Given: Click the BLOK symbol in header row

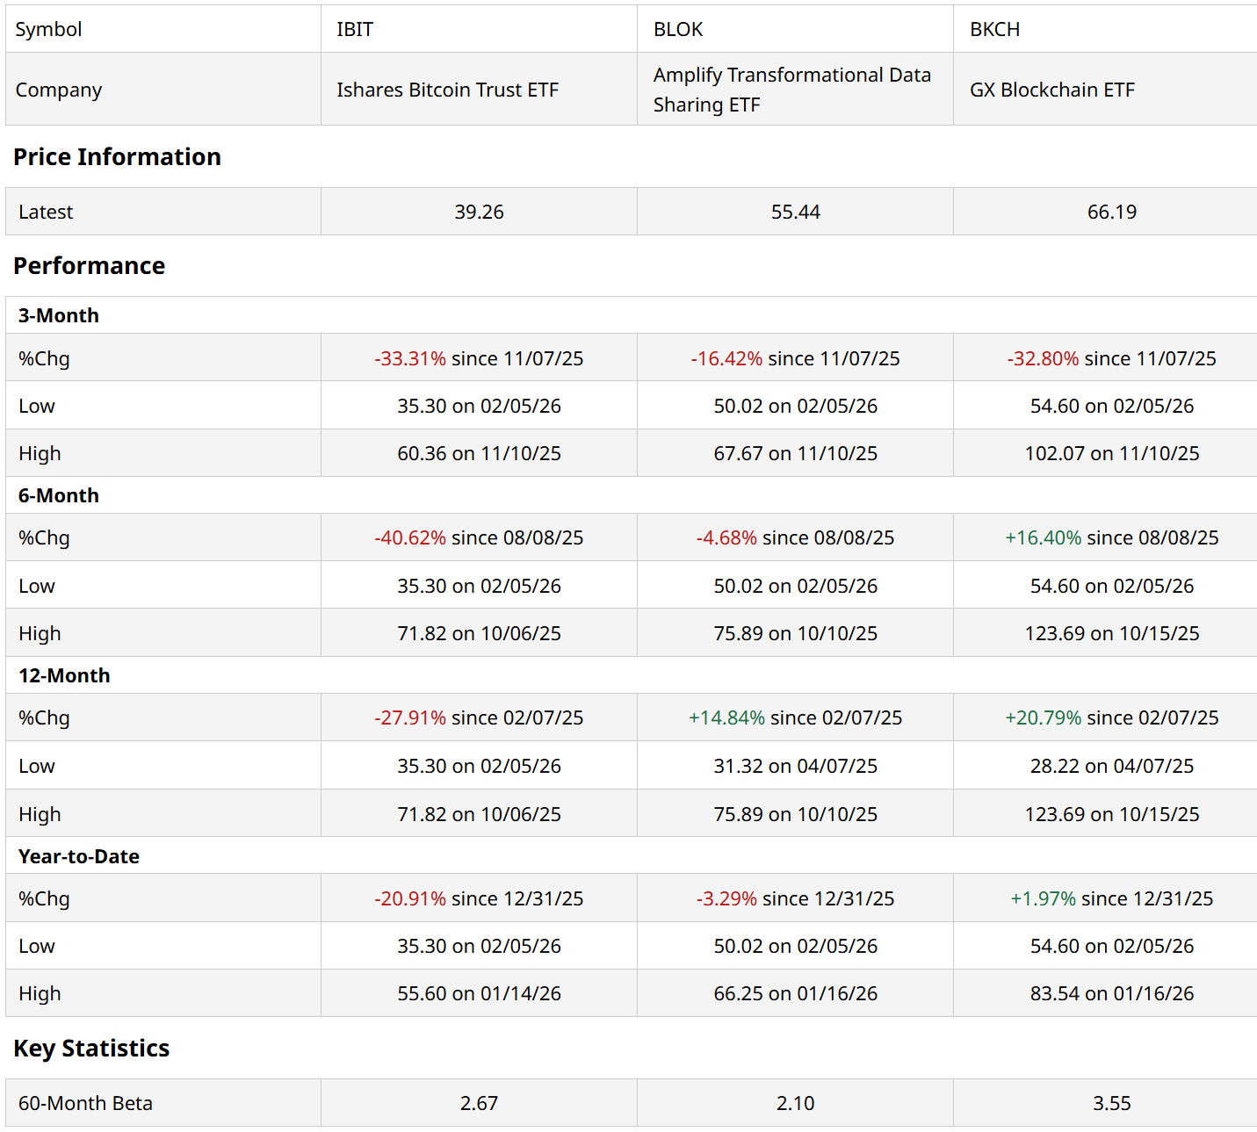Looking at the screenshot, I should [x=678, y=29].
